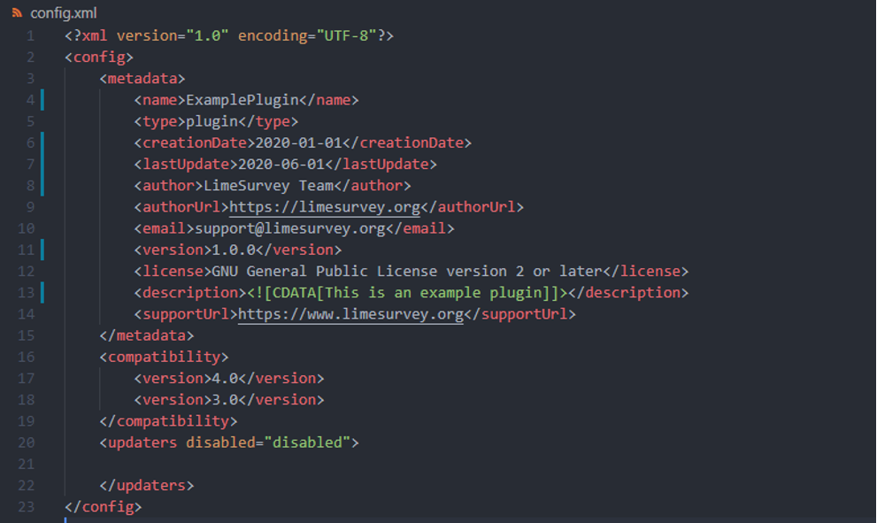The image size is (877, 523).
Task: Select the config.xml editor tab
Action: (x=63, y=13)
